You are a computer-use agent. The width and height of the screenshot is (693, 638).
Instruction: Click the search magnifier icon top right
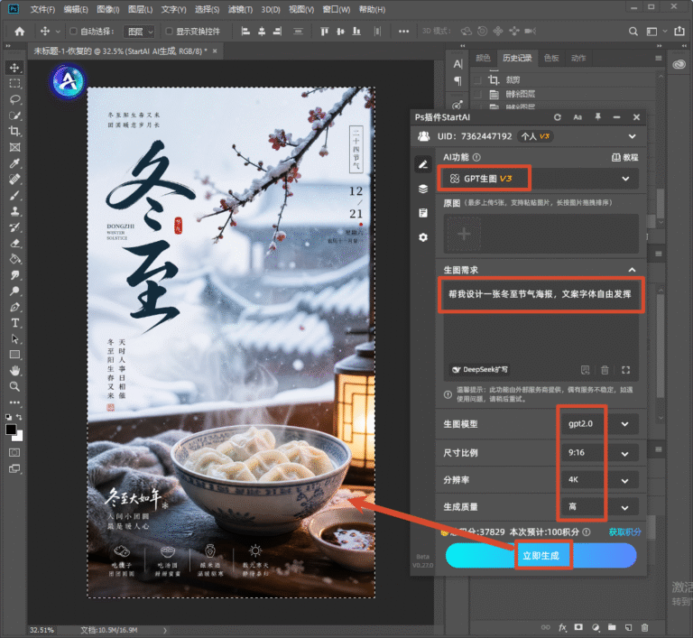[x=633, y=32]
